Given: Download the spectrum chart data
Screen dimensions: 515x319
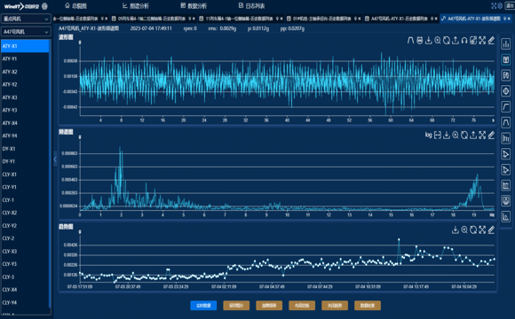Looking at the screenshot, I should click(x=447, y=135).
